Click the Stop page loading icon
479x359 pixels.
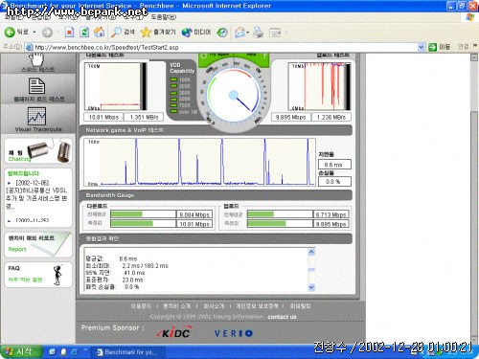coord(69,32)
